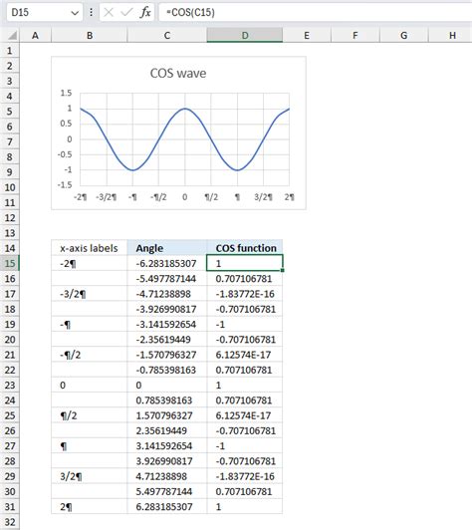Open the Name Box dropdown arrow

point(75,13)
